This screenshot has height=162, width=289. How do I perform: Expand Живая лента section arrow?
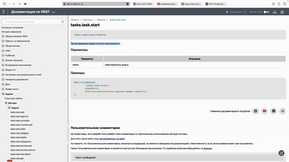pyautogui.click(x=3, y=89)
